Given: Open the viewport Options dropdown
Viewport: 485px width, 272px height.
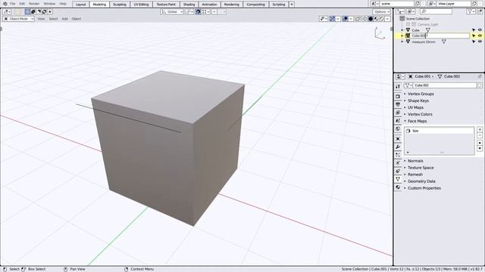Looking at the screenshot, I should pyautogui.click(x=382, y=12).
